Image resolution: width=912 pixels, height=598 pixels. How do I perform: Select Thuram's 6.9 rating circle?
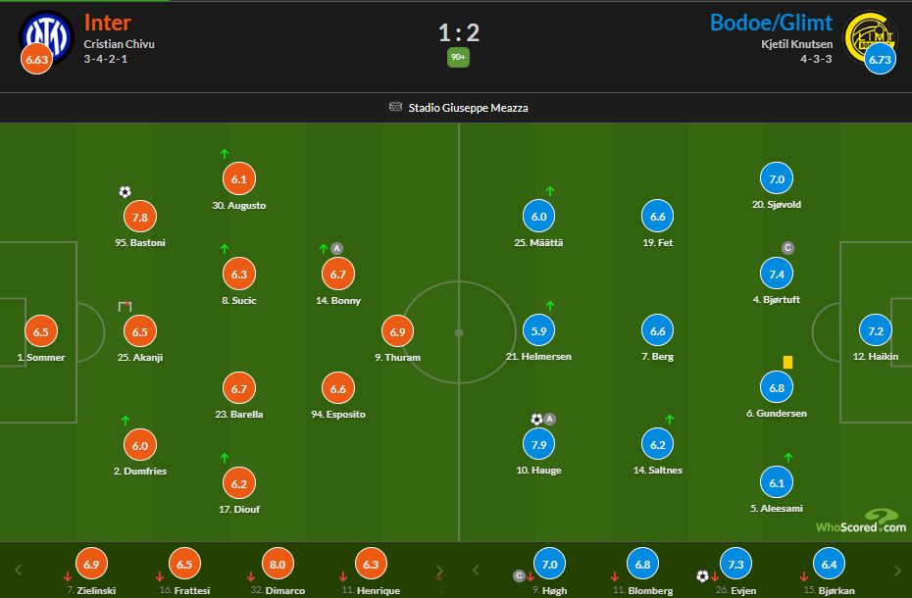397,332
